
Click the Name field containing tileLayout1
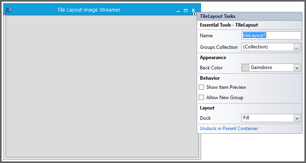(271, 36)
